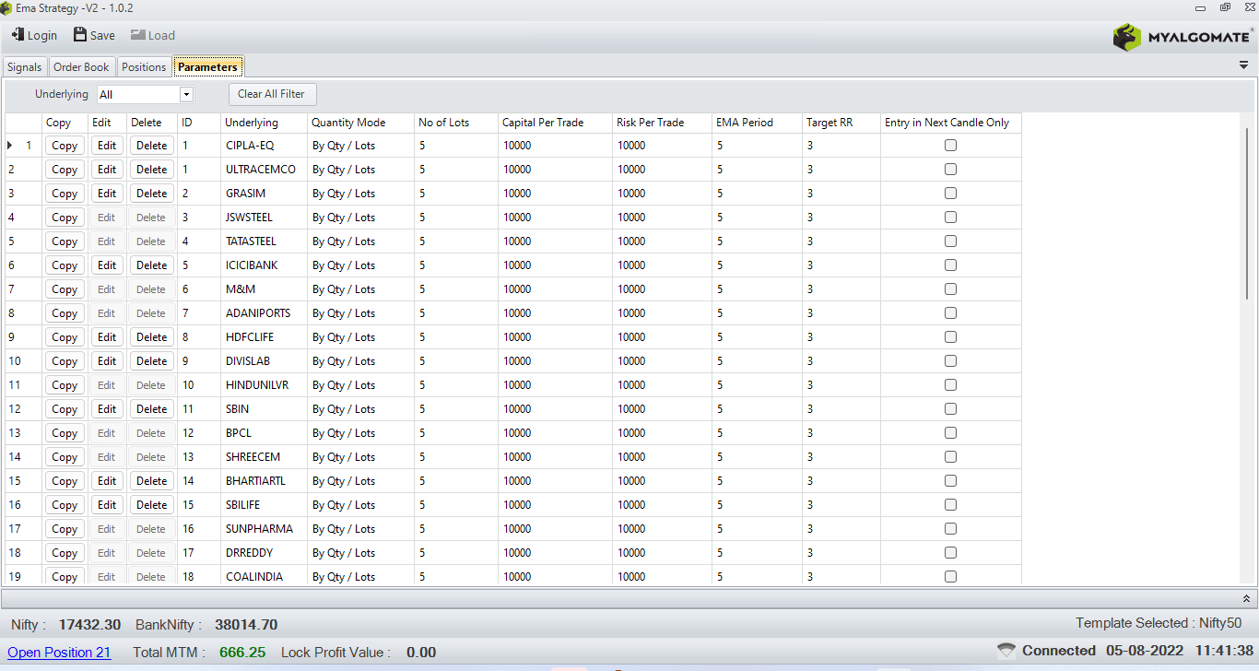Image resolution: width=1259 pixels, height=671 pixels.
Task: Click the BPCL underlying cell
Action: 265,433
